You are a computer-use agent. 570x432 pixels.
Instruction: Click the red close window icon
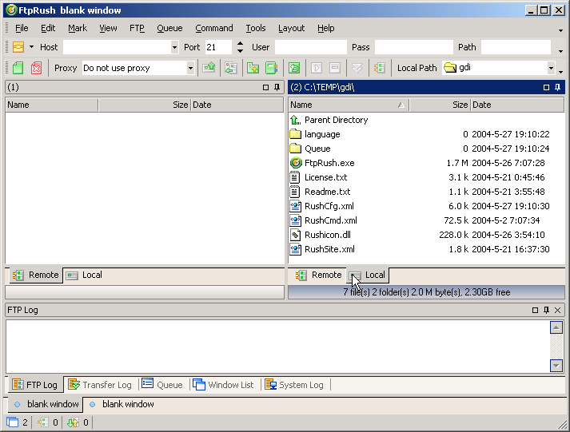[x=36, y=68]
